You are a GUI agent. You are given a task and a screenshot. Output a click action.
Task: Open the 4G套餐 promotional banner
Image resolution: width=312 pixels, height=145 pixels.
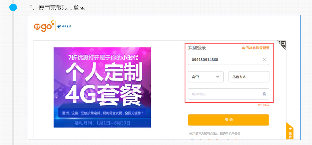click(102, 87)
